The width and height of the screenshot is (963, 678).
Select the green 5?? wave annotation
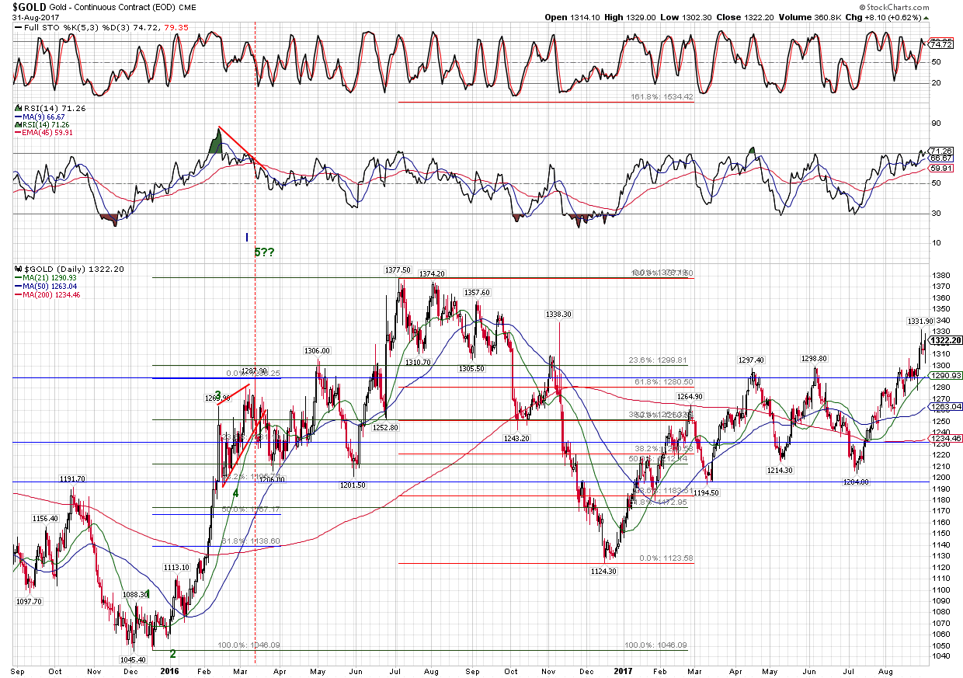click(x=265, y=252)
